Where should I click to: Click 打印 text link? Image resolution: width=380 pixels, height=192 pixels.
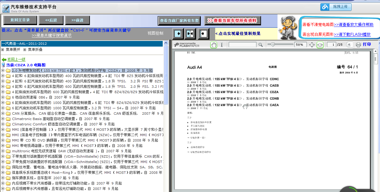[x=367, y=44]
